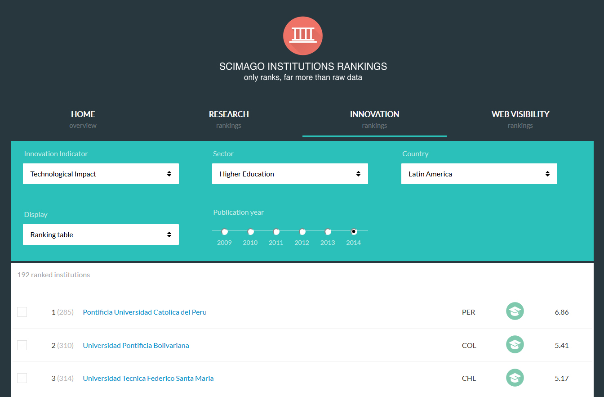The height and width of the screenshot is (397, 604).
Task: Tick checkbox for Universidad Tecnica Federico Santa Maria
Action: click(22, 378)
